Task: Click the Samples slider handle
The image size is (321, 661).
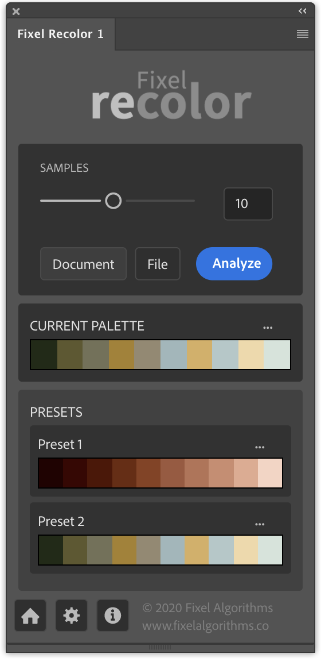Action: (x=113, y=201)
